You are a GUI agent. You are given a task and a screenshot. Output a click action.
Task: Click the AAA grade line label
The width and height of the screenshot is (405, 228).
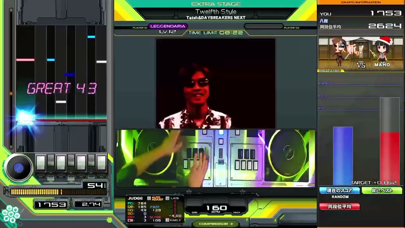click(x=324, y=83)
